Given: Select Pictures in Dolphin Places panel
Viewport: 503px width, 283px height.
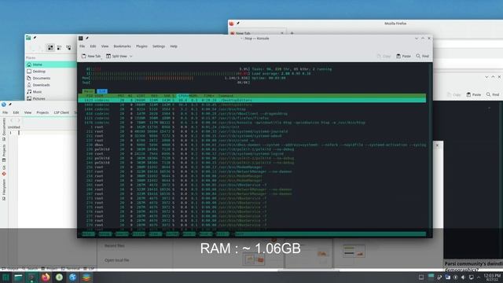Looking at the screenshot, I should (x=50, y=98).
